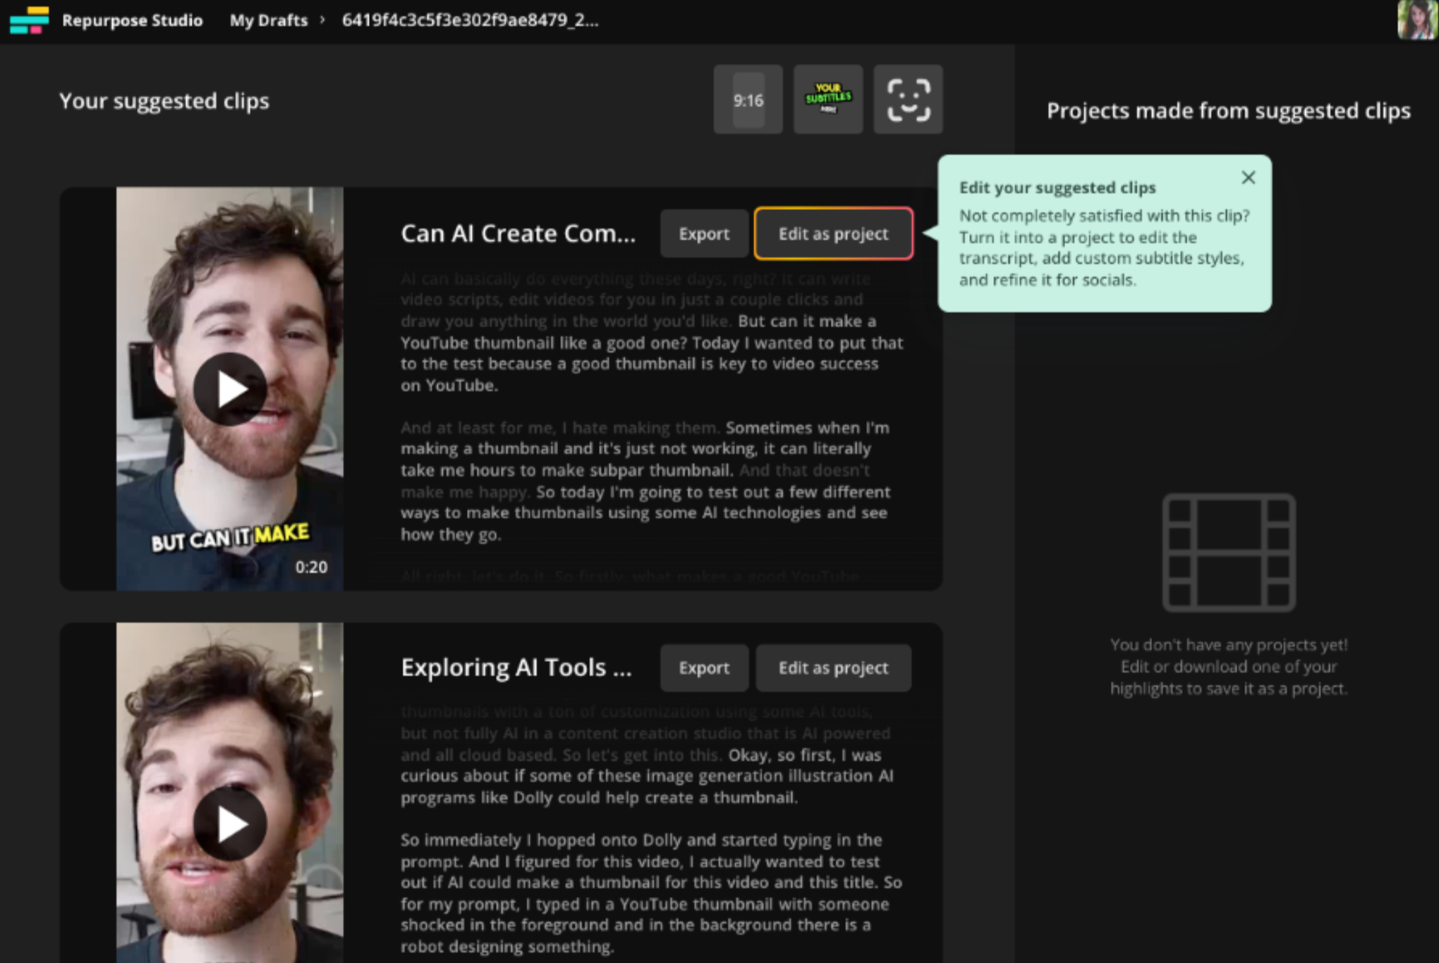Click the breadcrumb chevron after My Drafts
This screenshot has height=963, width=1439.
[x=322, y=20]
